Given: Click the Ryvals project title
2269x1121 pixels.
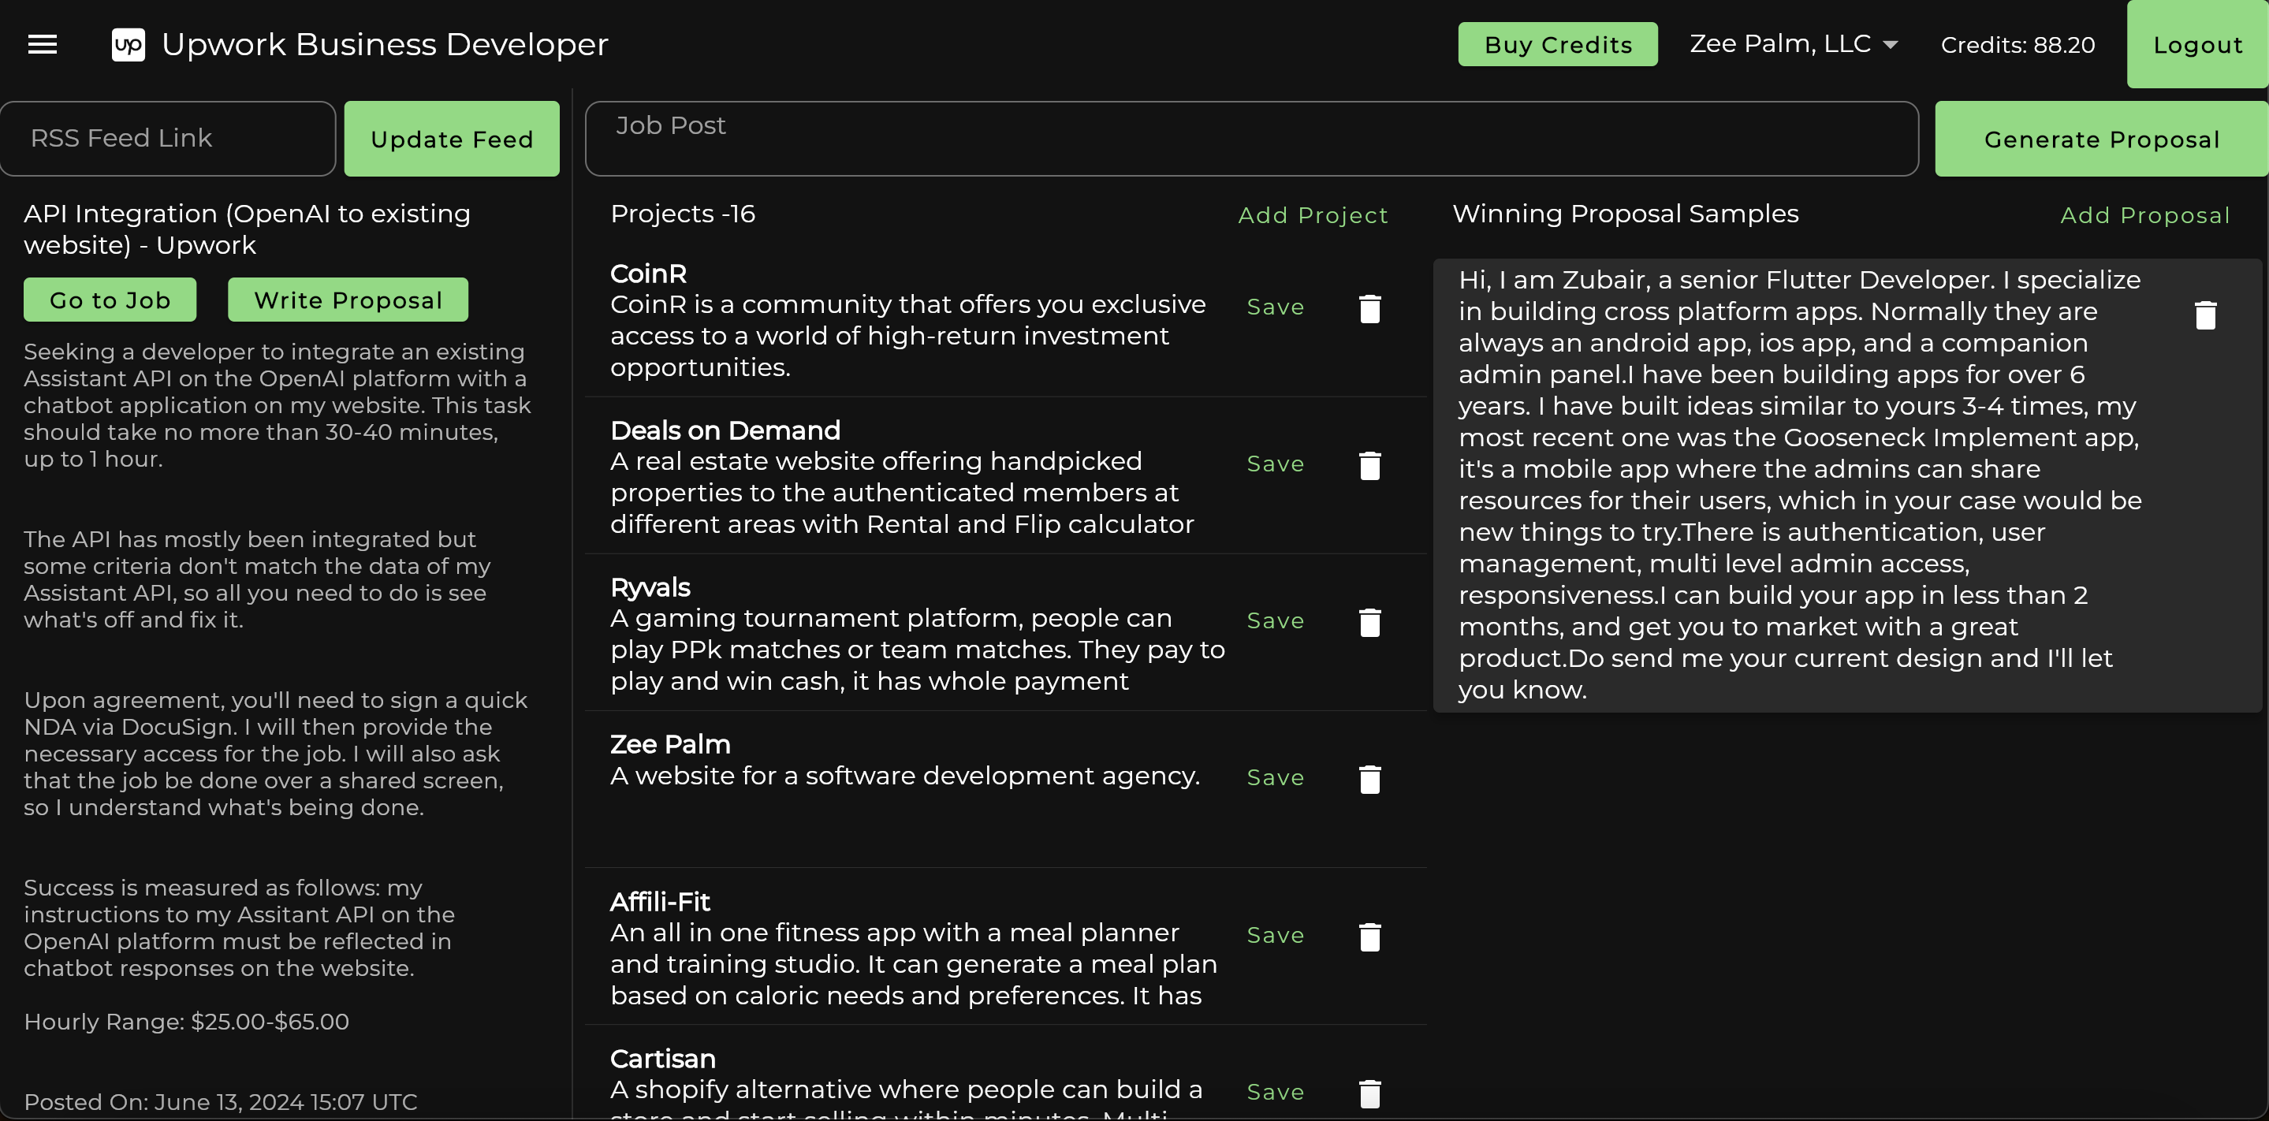Looking at the screenshot, I should 650,587.
